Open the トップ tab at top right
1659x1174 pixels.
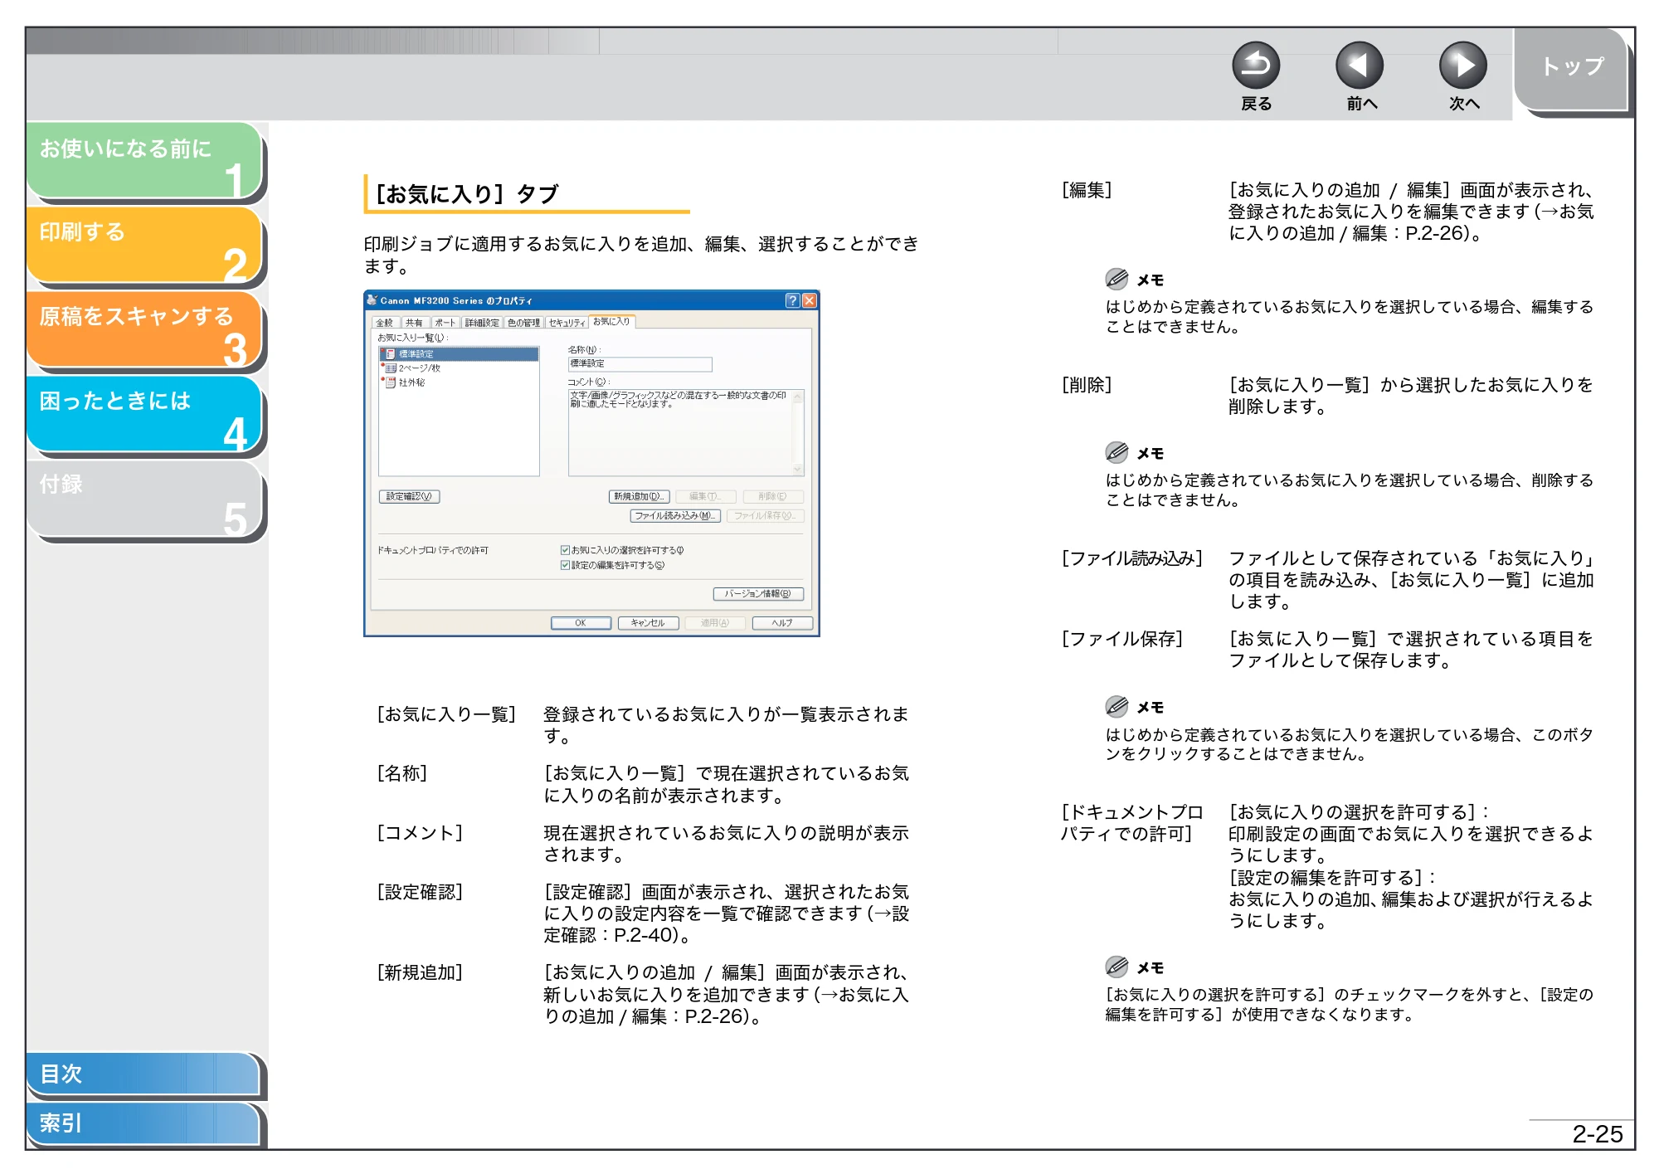[x=1572, y=68]
